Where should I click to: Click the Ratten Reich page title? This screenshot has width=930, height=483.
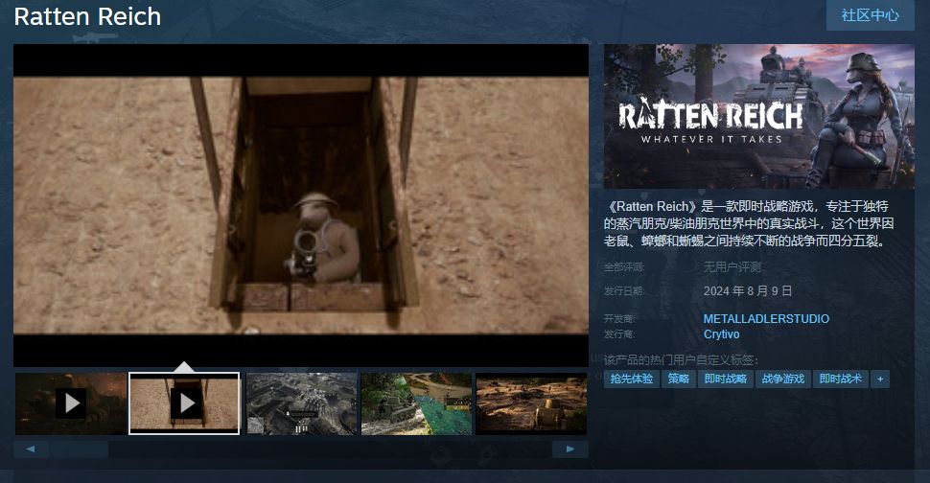88,16
